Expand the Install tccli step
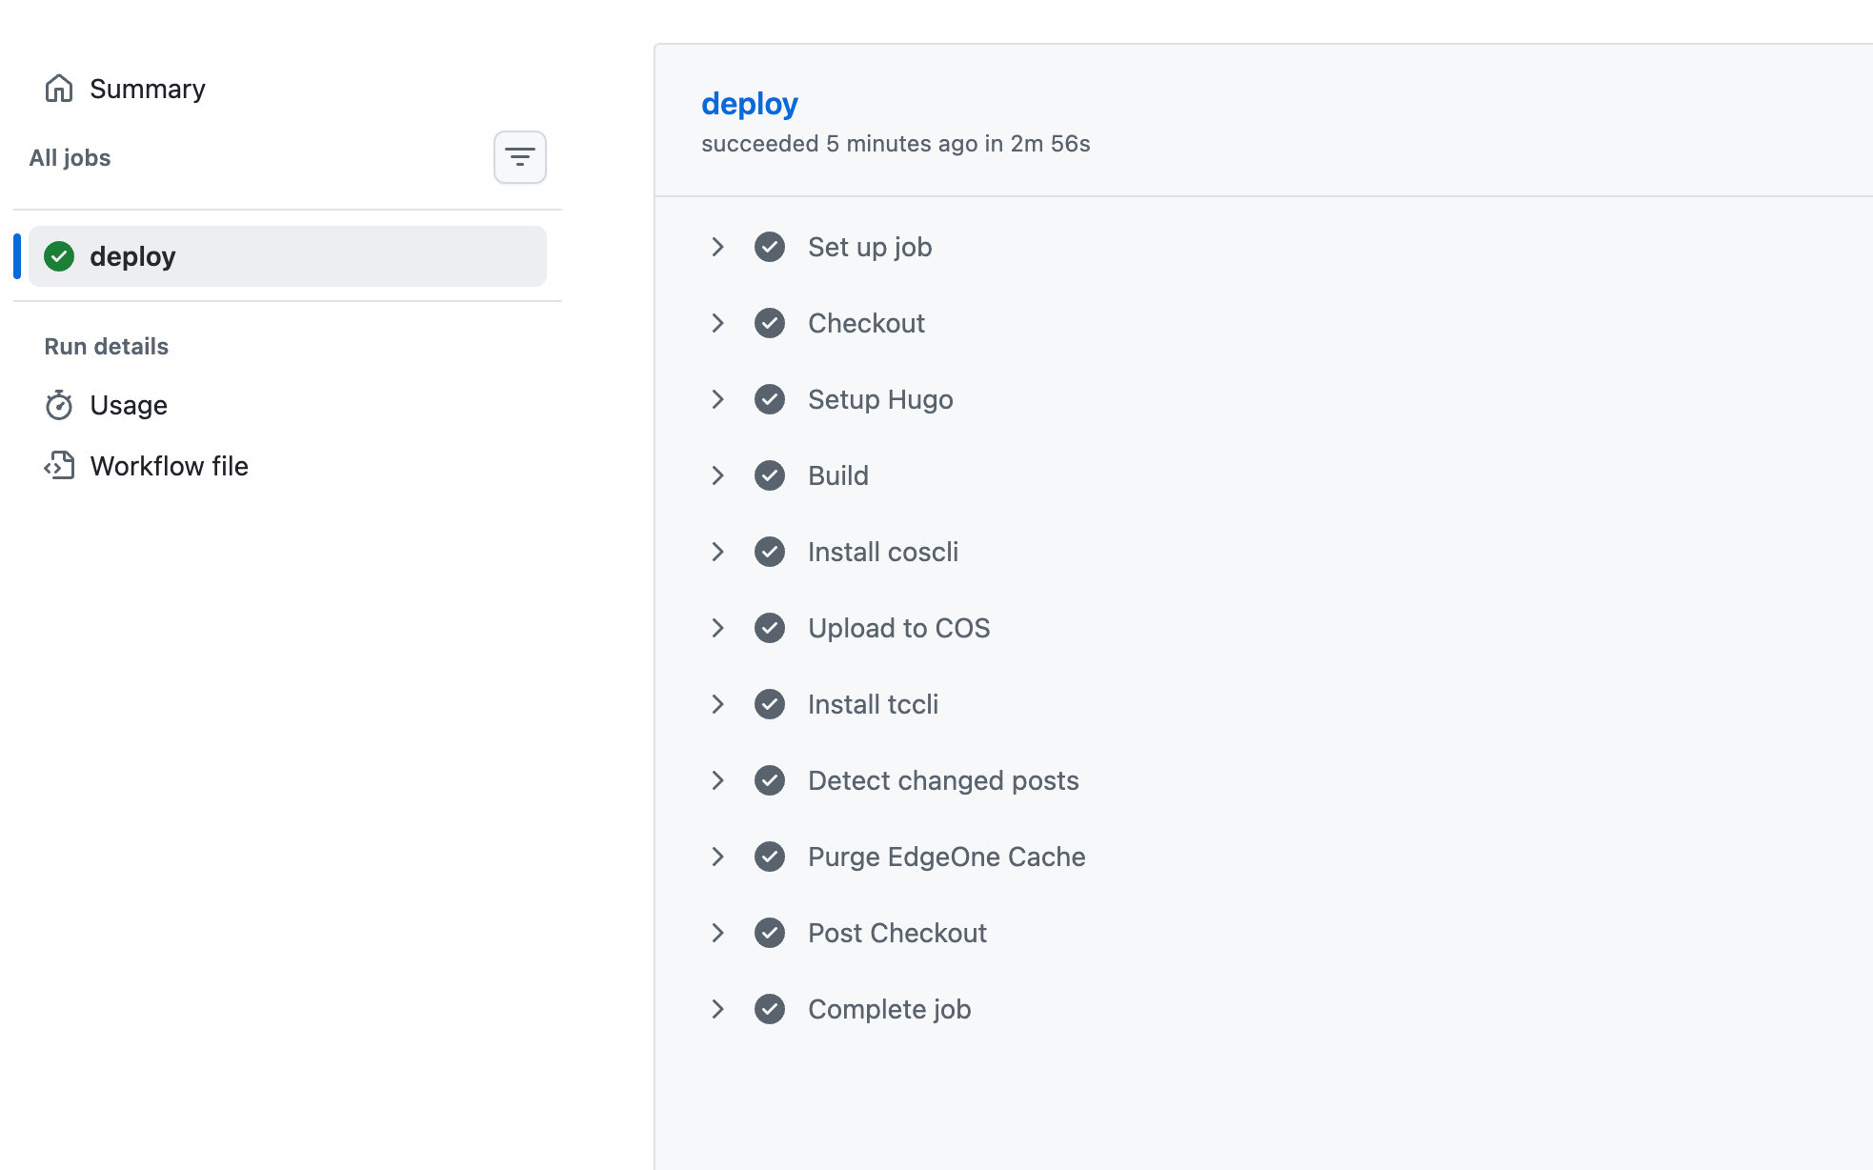This screenshot has width=1873, height=1170. tap(717, 704)
